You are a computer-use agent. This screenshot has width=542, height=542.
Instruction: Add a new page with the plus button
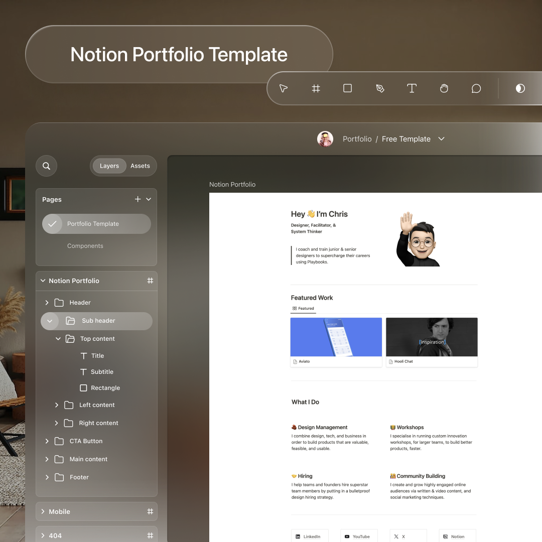pos(138,199)
